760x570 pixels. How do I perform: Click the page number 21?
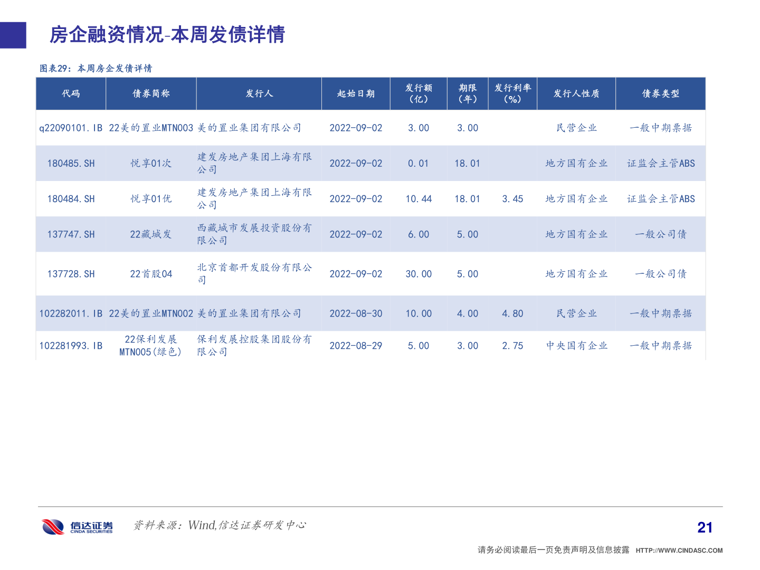point(705,527)
